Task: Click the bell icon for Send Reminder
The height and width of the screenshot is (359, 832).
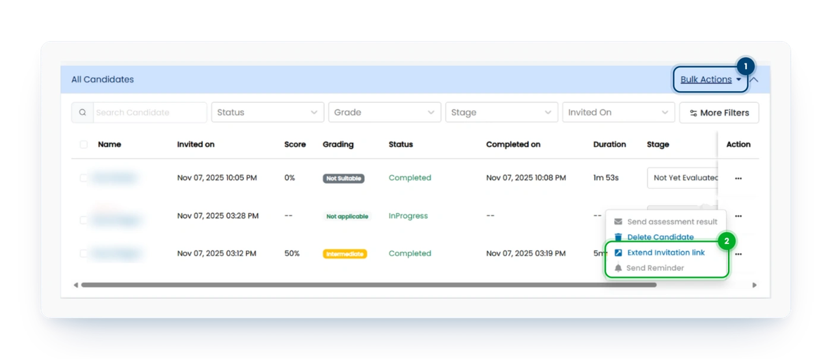Action: click(x=618, y=268)
